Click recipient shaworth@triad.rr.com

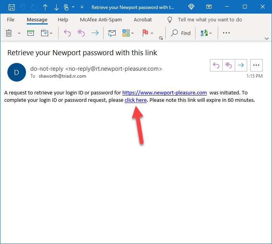pyautogui.click(x=62, y=76)
